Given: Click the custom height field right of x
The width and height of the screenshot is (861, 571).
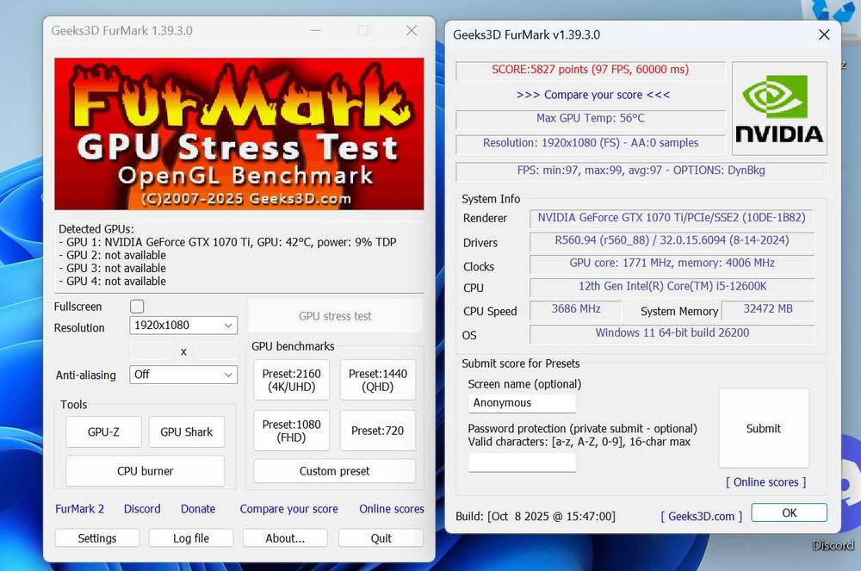Looking at the screenshot, I should (217, 351).
